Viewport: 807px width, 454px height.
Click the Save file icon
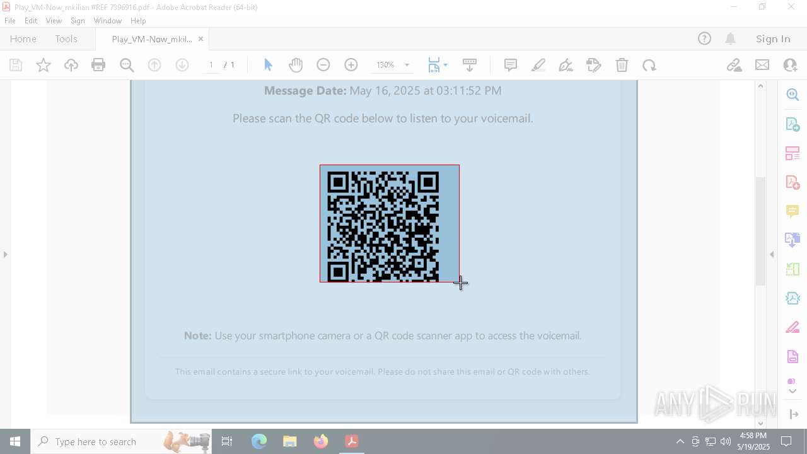(16, 65)
